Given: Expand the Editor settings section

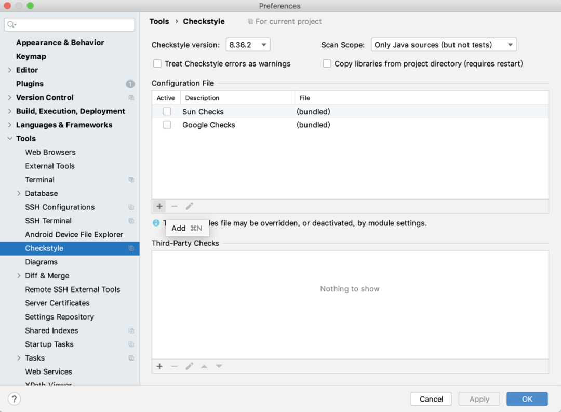Looking at the screenshot, I should 10,70.
